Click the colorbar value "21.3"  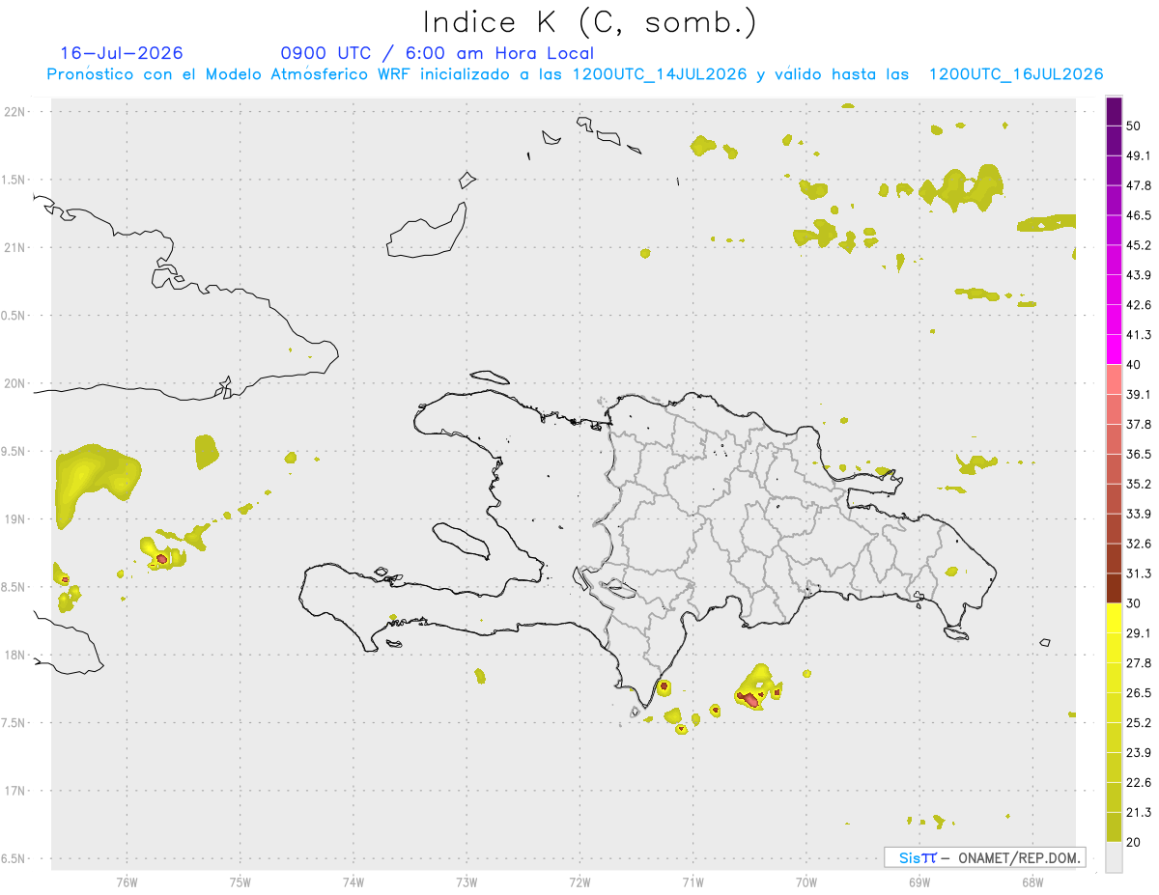point(1139,813)
